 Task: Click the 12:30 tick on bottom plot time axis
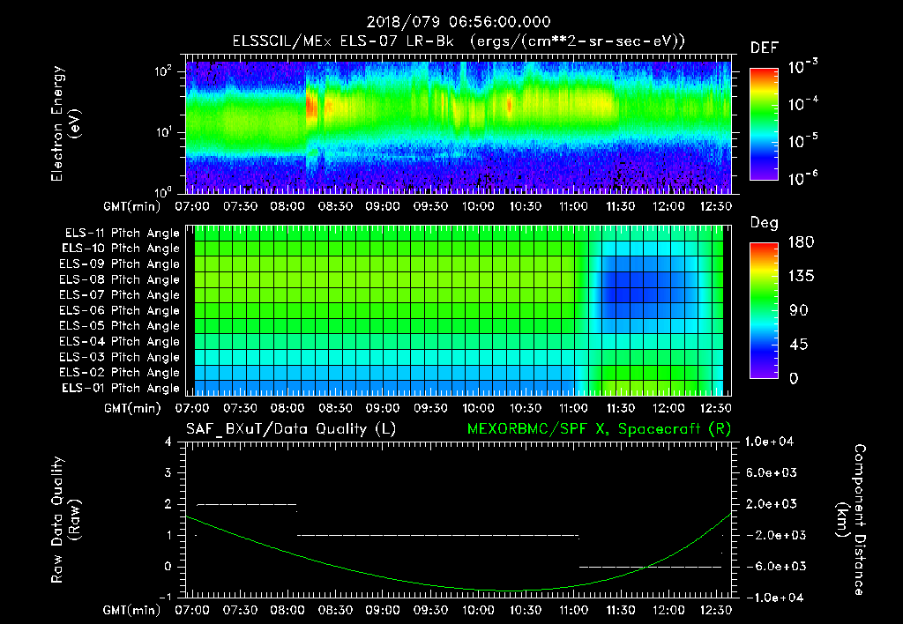point(716,610)
